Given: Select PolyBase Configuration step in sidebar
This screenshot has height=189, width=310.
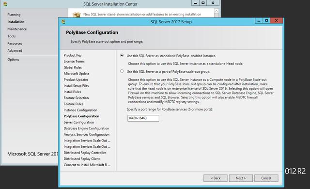Looking at the screenshot, I should [81, 116].
